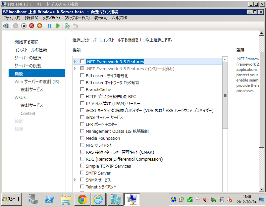Expand the .NET Framework 3.5 Features node
This screenshot has width=266, height=207.
click(x=75, y=61)
